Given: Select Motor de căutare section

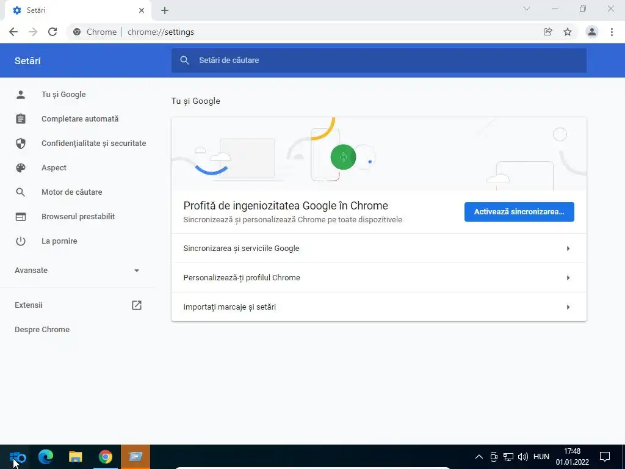Looking at the screenshot, I should click(72, 192).
